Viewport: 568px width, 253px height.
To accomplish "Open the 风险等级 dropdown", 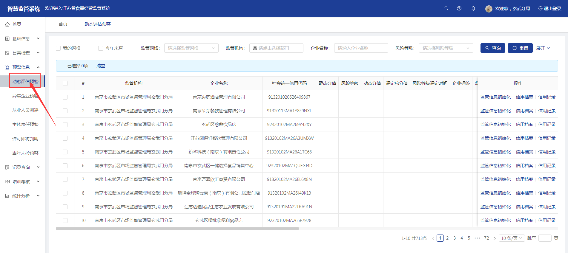I will pyautogui.click(x=446, y=48).
